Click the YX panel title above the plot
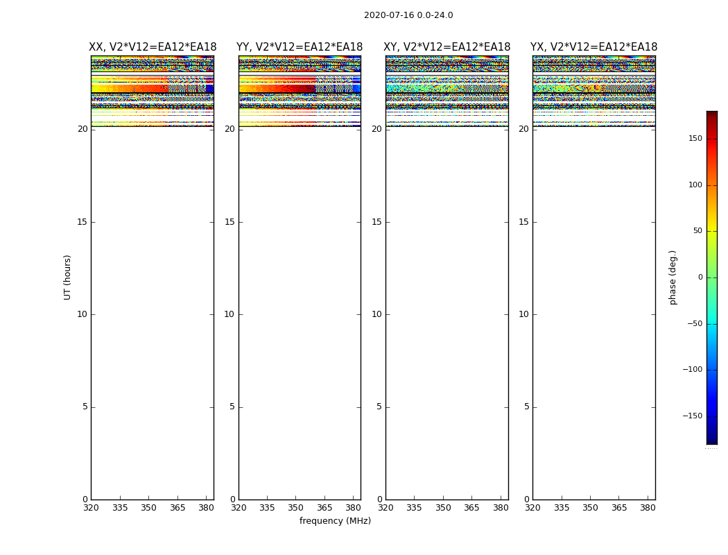 click(x=594, y=47)
